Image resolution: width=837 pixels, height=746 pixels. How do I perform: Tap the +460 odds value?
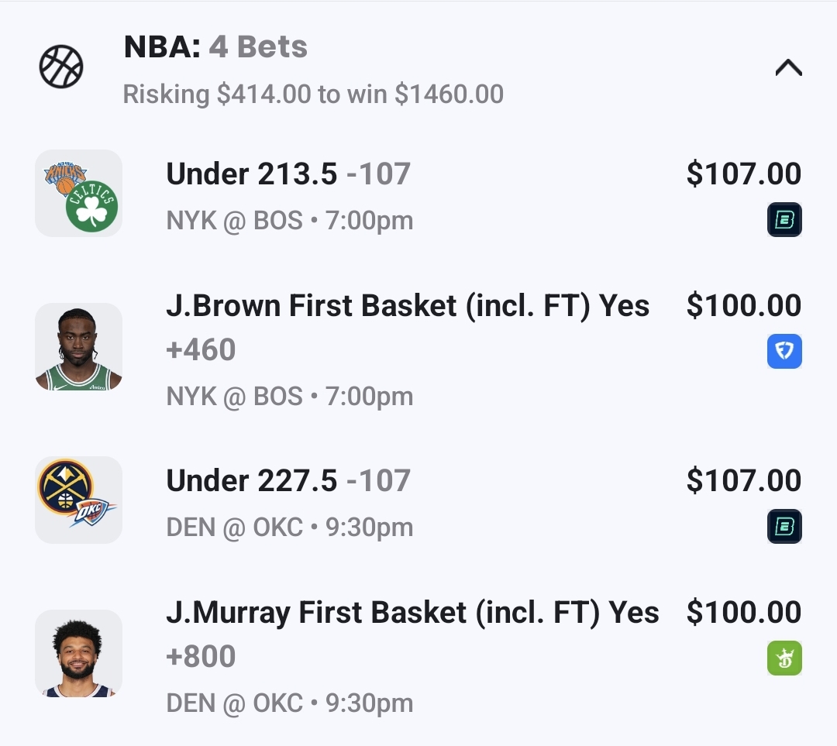[201, 350]
